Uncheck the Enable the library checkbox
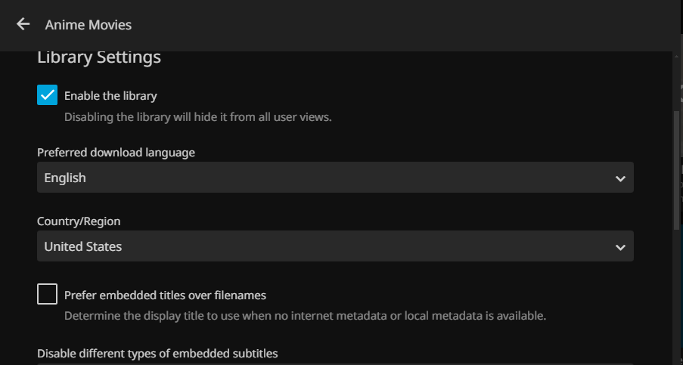683x365 pixels. pos(47,95)
